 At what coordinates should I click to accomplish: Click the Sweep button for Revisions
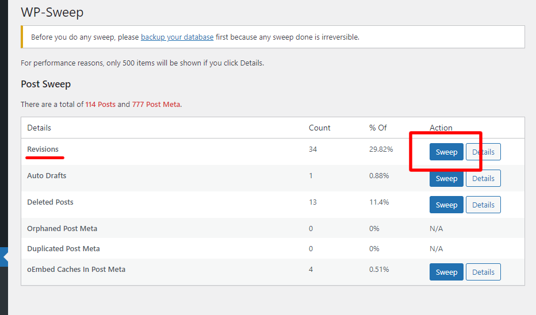446,152
